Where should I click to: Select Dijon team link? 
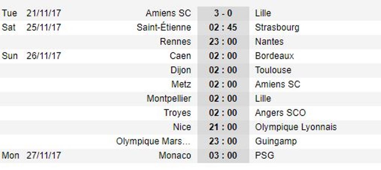click(x=180, y=70)
